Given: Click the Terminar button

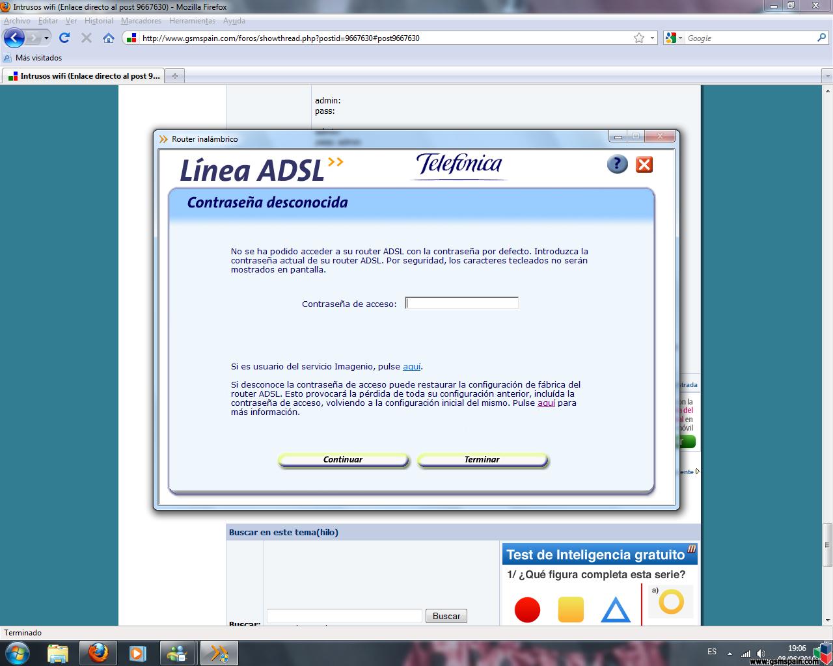Looking at the screenshot, I should click(x=482, y=460).
